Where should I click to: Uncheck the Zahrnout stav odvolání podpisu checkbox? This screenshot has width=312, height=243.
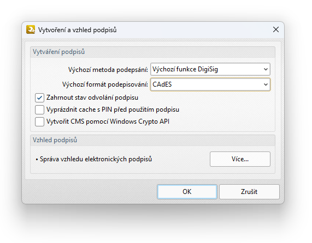coord(39,98)
